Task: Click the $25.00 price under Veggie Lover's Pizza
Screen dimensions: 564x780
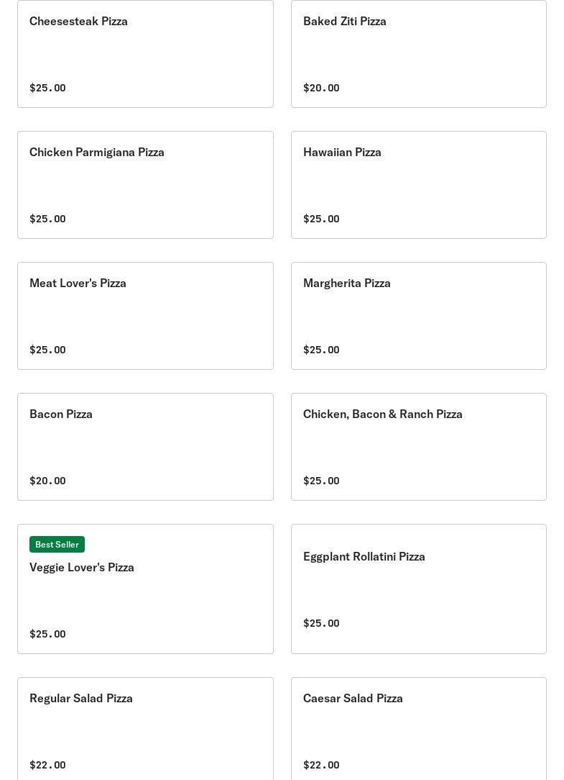Action: coord(47,634)
